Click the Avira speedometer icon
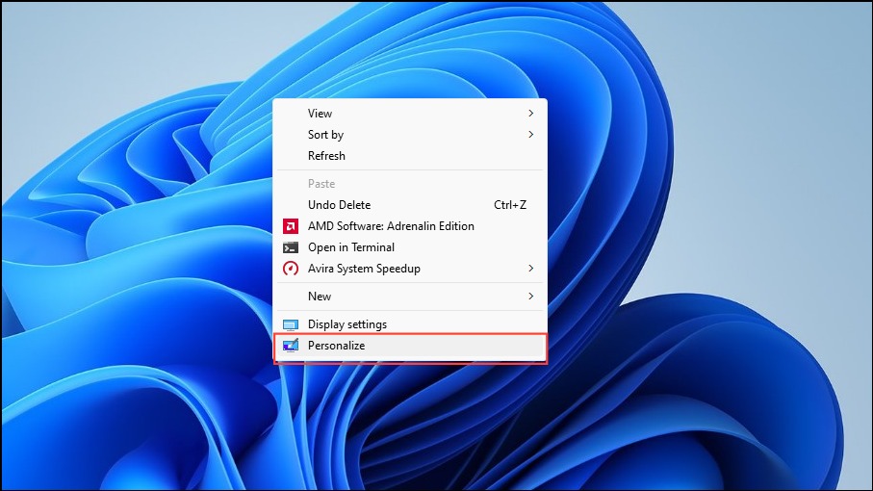Screen dimensions: 873x491 pos(290,269)
